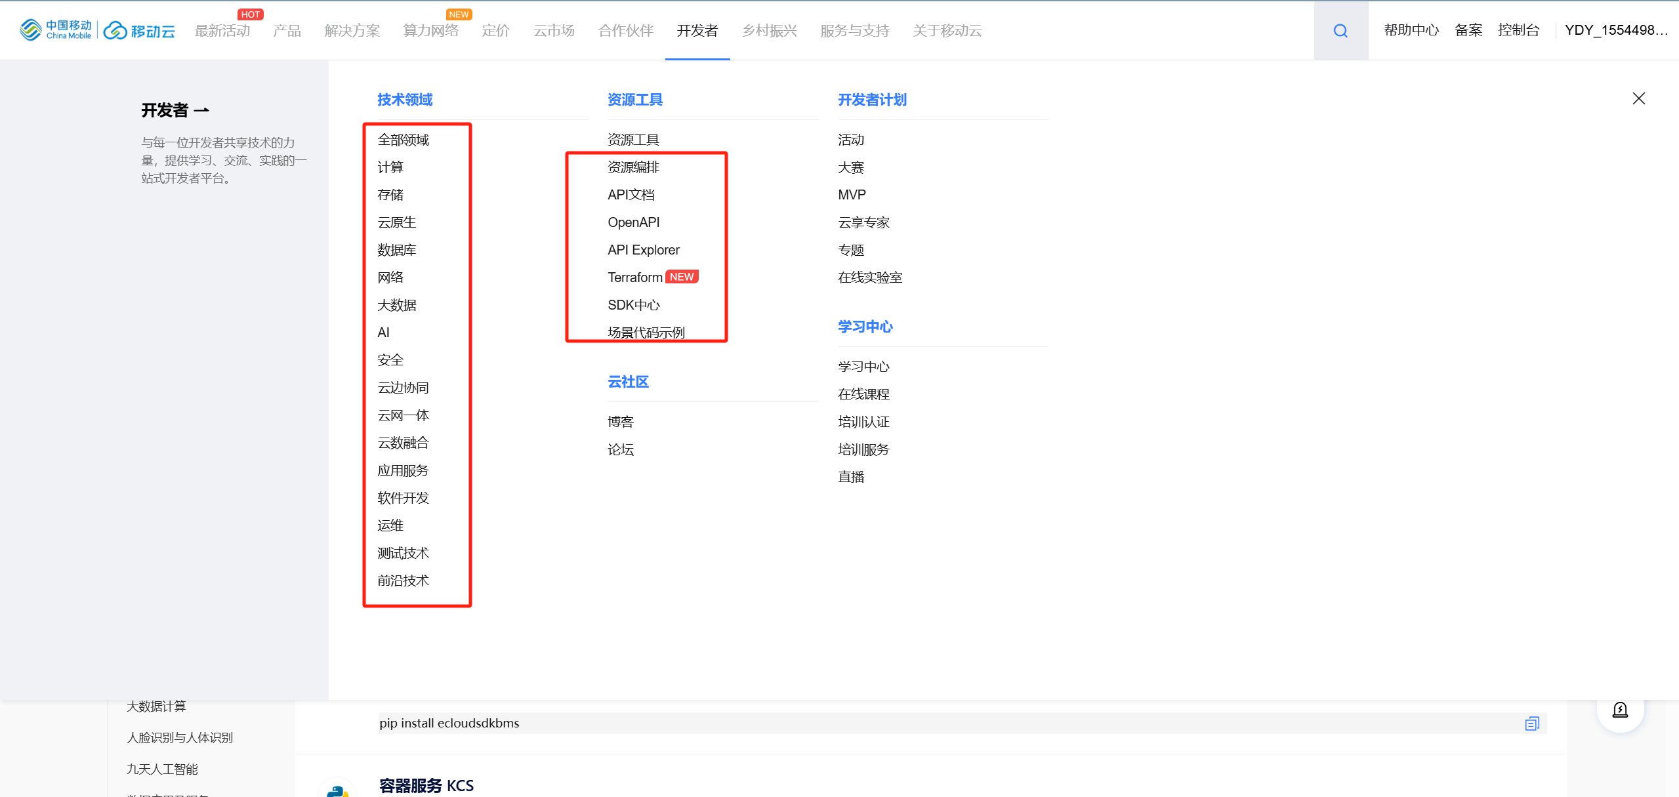
Task: Open the 博客 community link
Action: (x=621, y=422)
